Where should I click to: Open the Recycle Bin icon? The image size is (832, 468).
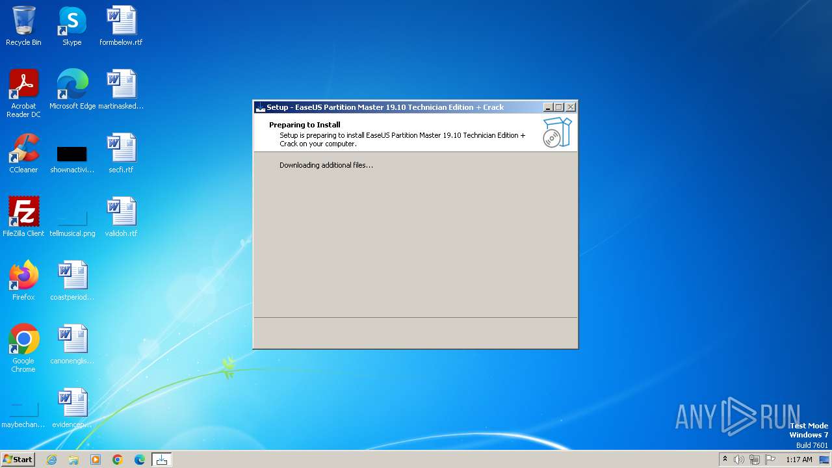(23, 26)
